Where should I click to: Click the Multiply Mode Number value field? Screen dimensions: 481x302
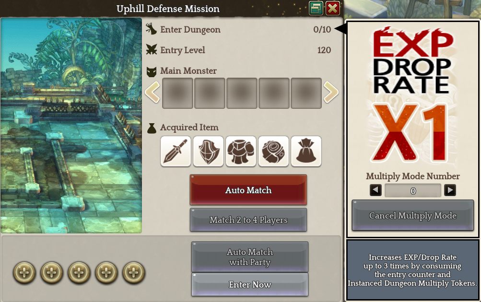[413, 190]
